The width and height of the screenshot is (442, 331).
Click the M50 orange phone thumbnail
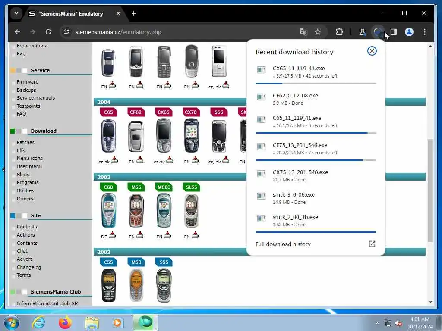[x=136, y=285]
